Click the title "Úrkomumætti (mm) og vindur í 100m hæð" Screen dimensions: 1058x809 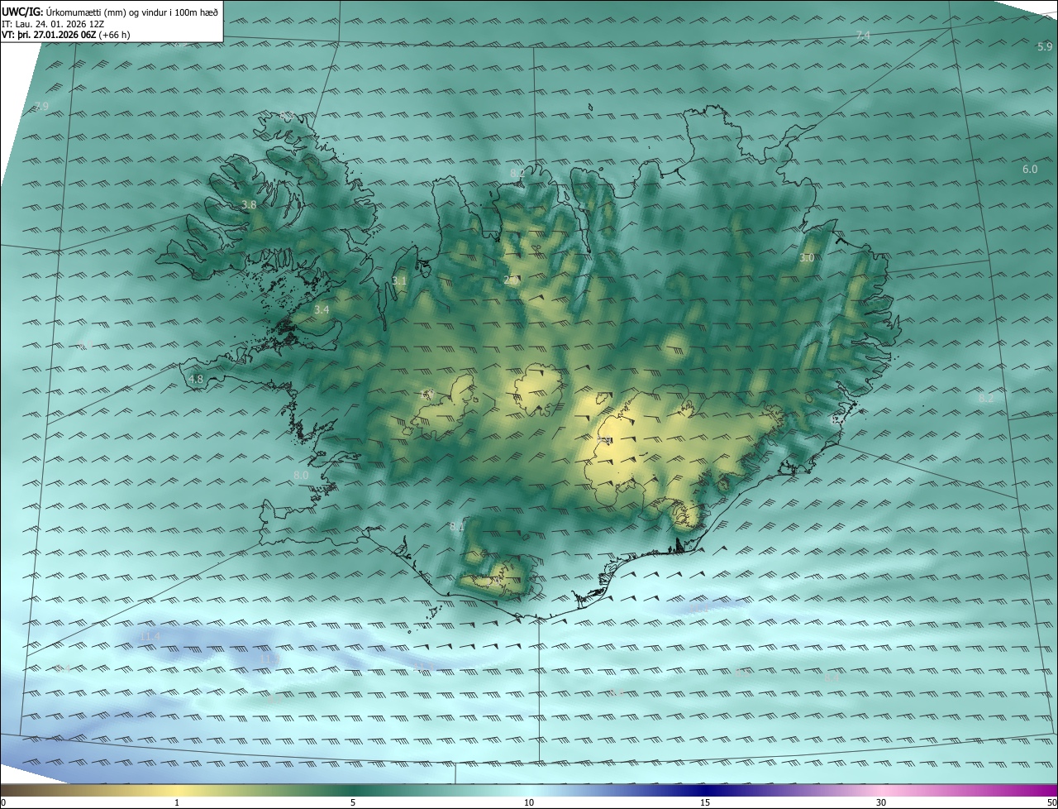[131, 12]
